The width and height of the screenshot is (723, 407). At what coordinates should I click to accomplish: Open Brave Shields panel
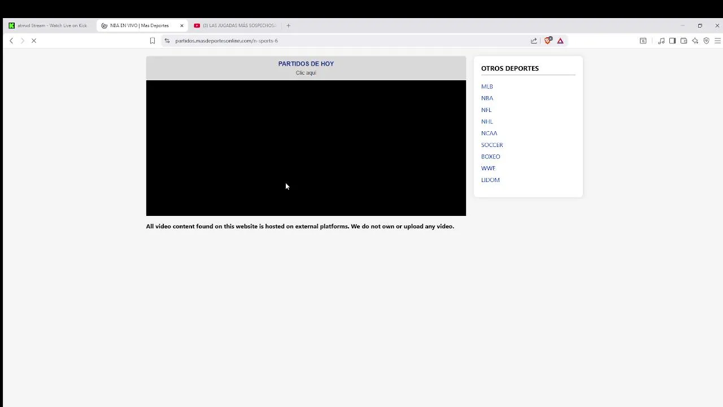coord(547,41)
